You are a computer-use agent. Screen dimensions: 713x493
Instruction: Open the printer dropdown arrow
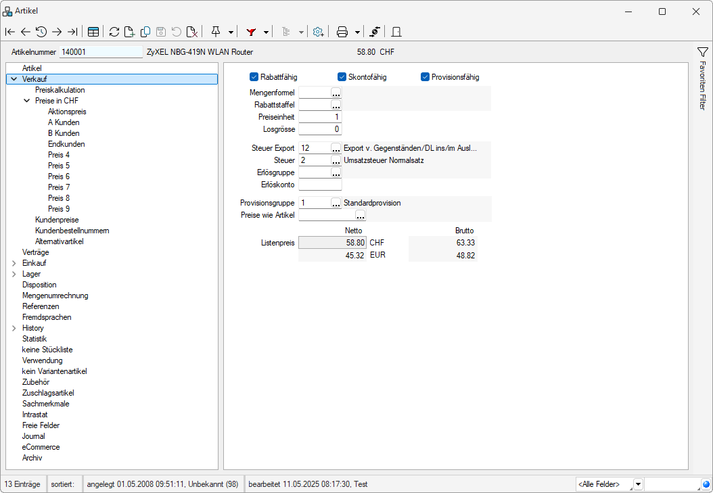tap(357, 32)
